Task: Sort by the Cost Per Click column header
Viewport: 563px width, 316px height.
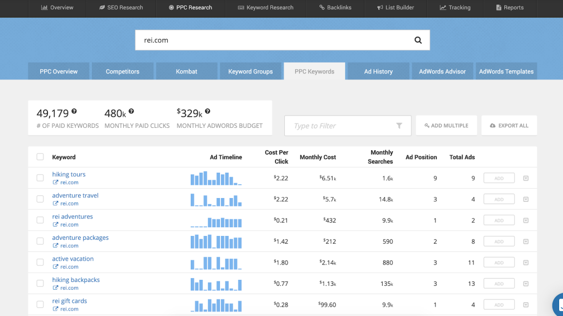Action: click(277, 157)
